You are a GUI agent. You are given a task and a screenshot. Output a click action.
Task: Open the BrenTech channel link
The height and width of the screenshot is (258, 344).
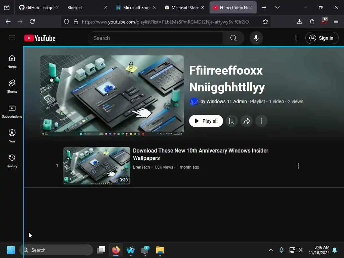tap(141, 167)
